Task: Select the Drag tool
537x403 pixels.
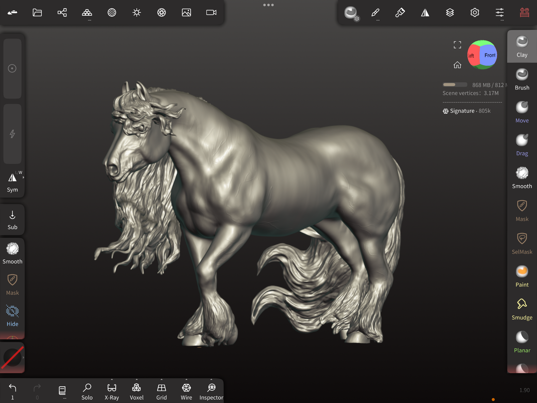Action: tap(522, 145)
